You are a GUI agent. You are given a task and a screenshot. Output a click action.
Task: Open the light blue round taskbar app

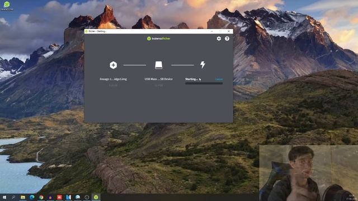[x=78, y=197]
